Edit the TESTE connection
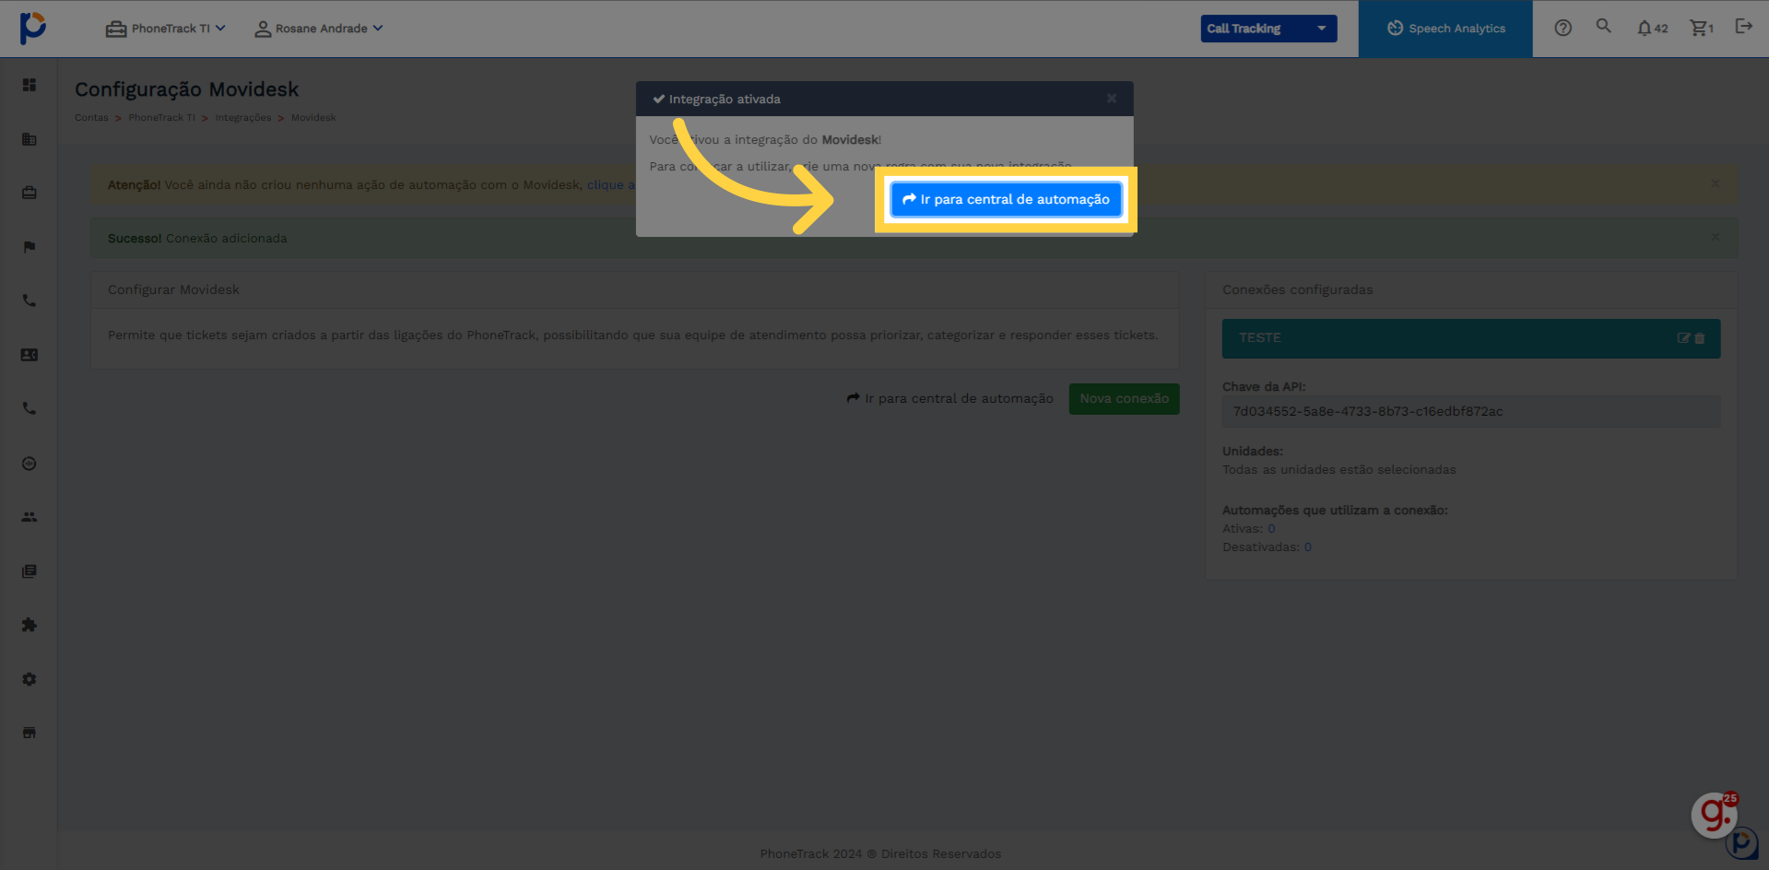The width and height of the screenshot is (1769, 870). (x=1683, y=338)
